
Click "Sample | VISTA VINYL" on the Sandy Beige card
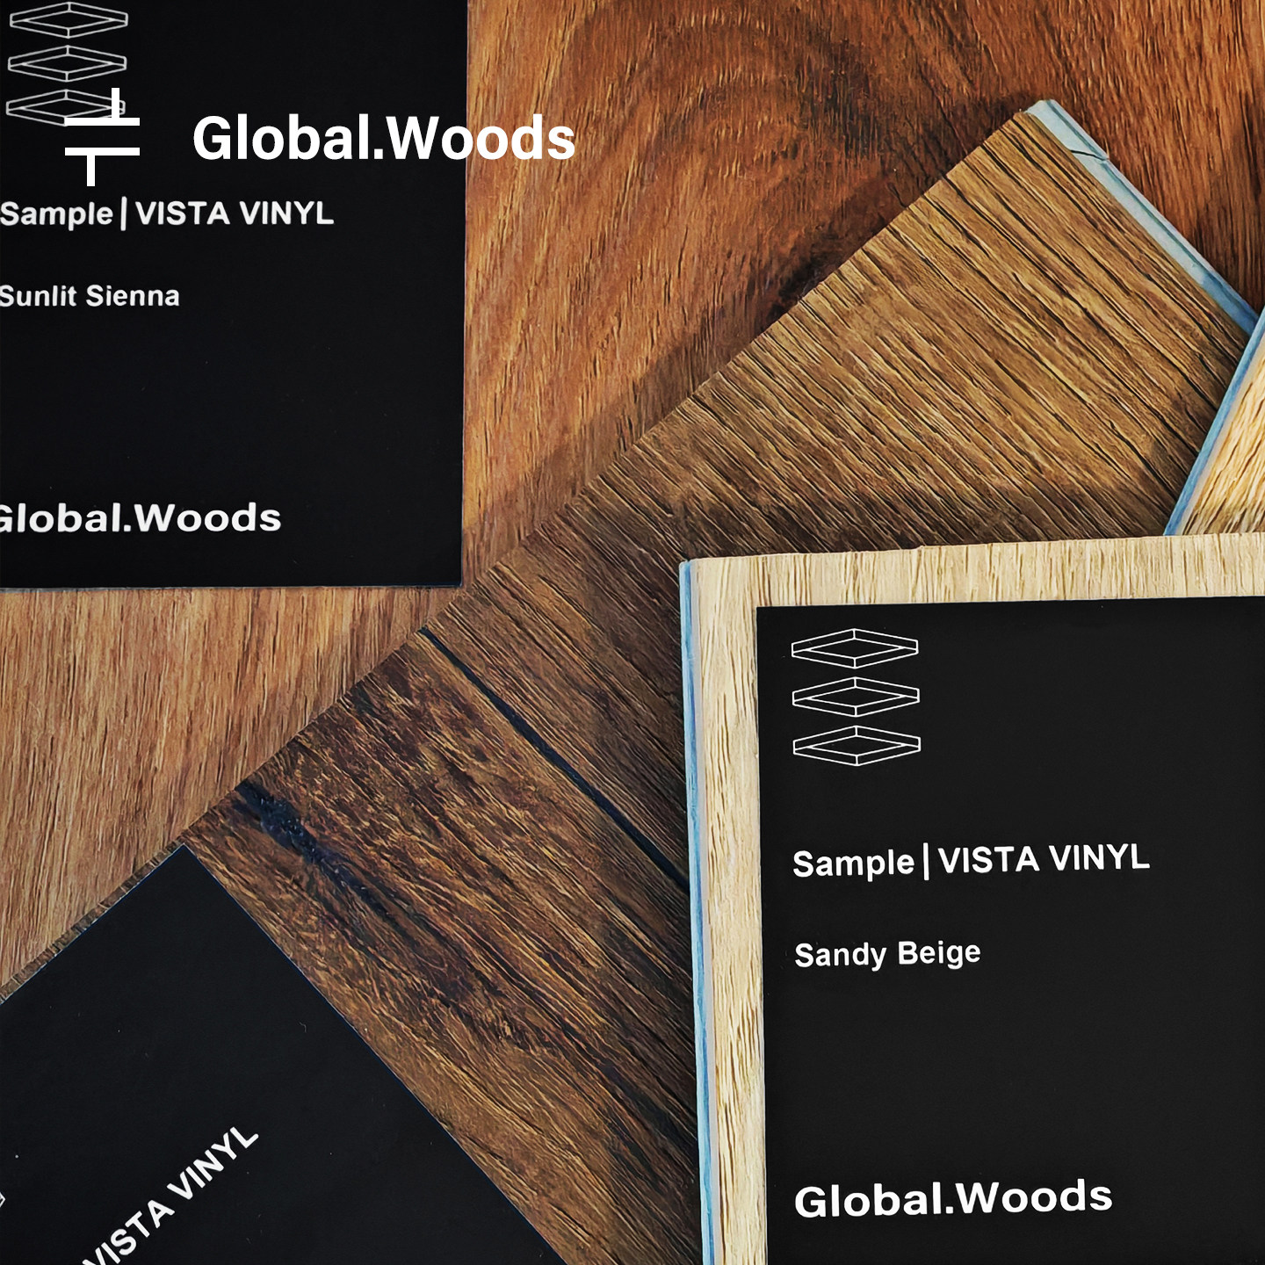tap(971, 861)
